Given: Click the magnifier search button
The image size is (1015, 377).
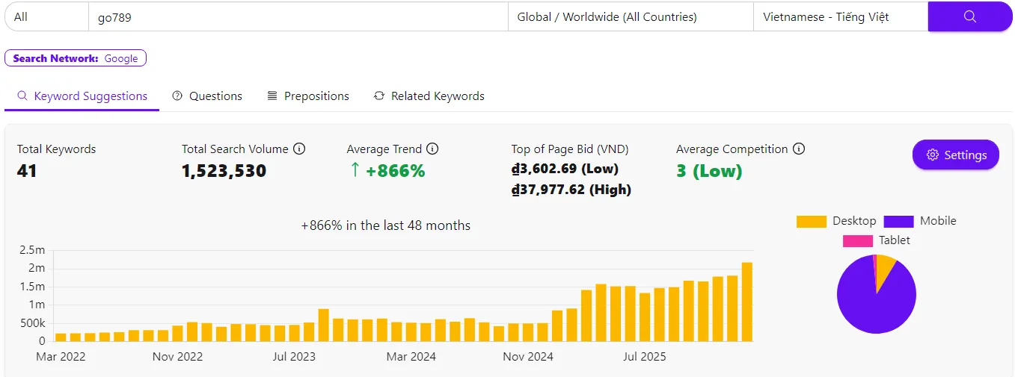Looking at the screenshot, I should pos(969,16).
